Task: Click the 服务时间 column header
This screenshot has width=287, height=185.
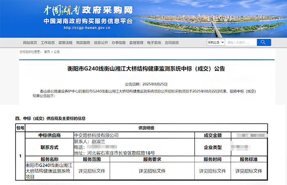Action: (212, 159)
